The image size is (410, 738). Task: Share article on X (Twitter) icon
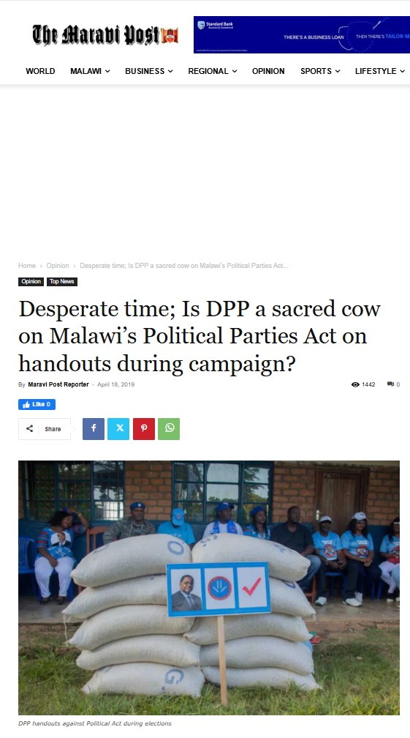tap(118, 429)
